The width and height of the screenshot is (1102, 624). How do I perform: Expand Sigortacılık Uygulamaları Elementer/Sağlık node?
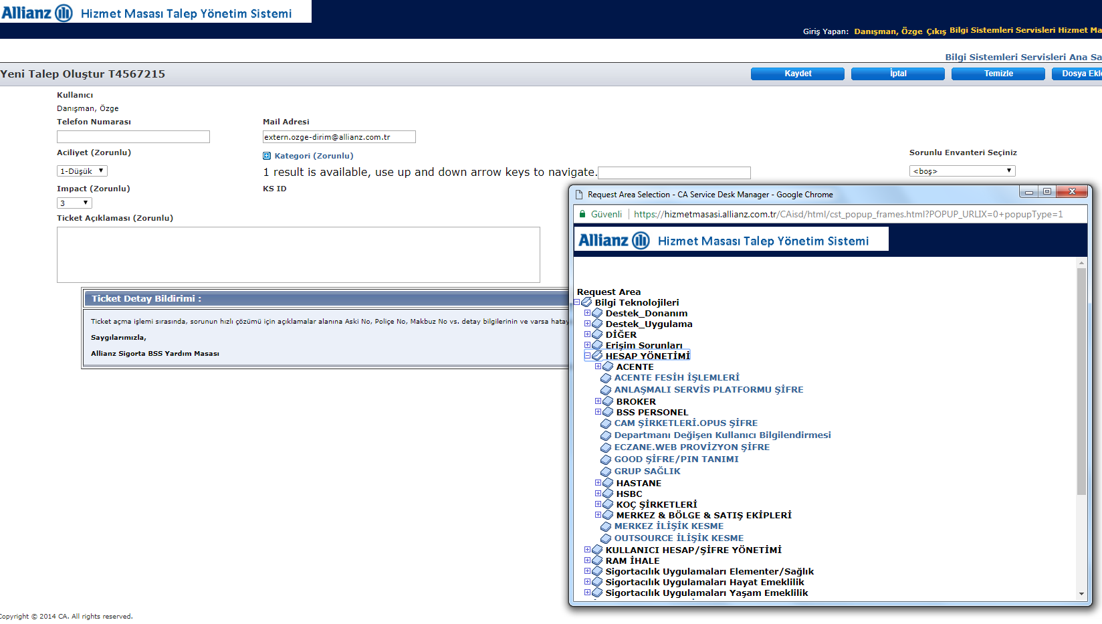tap(588, 571)
